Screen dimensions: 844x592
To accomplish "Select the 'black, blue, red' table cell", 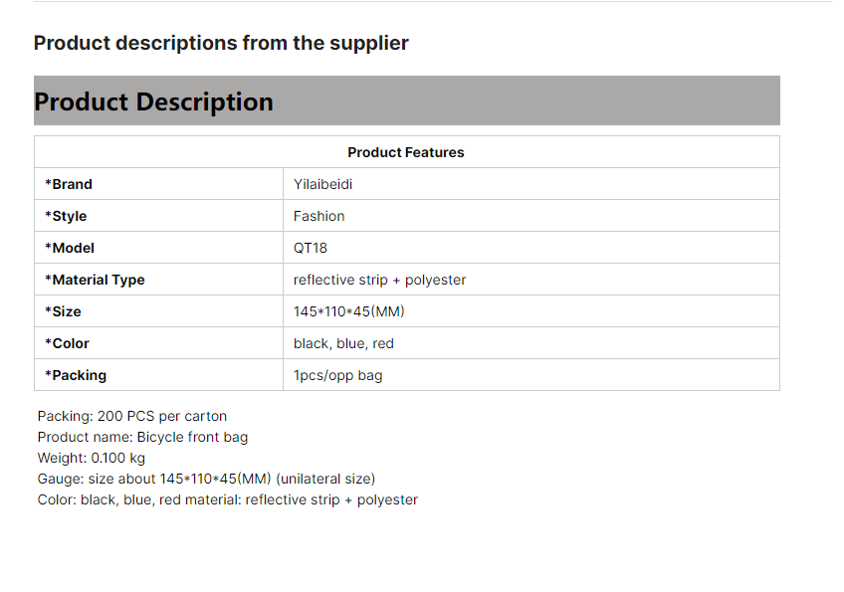I will [x=343, y=343].
